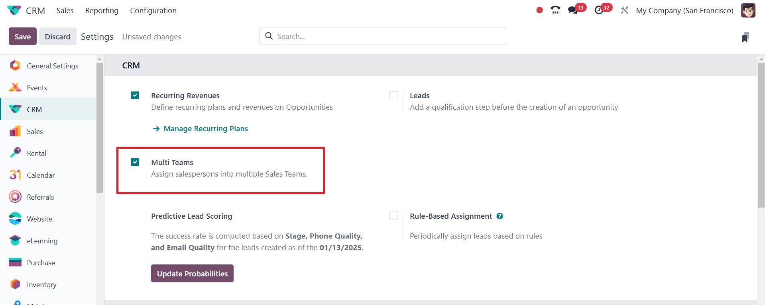Click the developer tools wrench icon
This screenshot has width=765, height=305.
click(624, 10)
